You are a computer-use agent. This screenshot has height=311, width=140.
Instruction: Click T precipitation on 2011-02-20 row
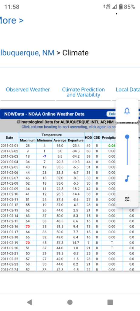(x=112, y=248)
